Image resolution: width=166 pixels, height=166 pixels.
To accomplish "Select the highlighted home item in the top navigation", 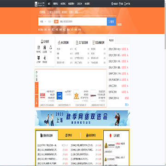I will point(49,4).
